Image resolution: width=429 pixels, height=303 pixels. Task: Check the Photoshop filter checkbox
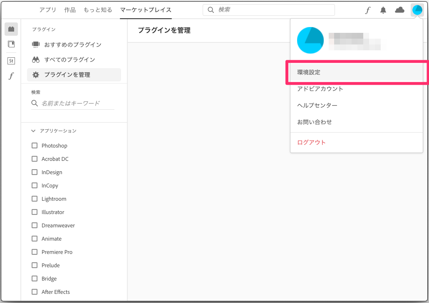coord(35,145)
